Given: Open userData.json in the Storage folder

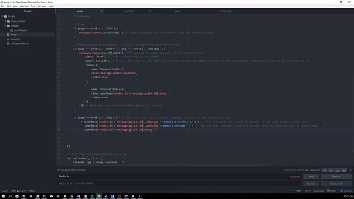Looking at the screenshot, I should coord(20,30).
